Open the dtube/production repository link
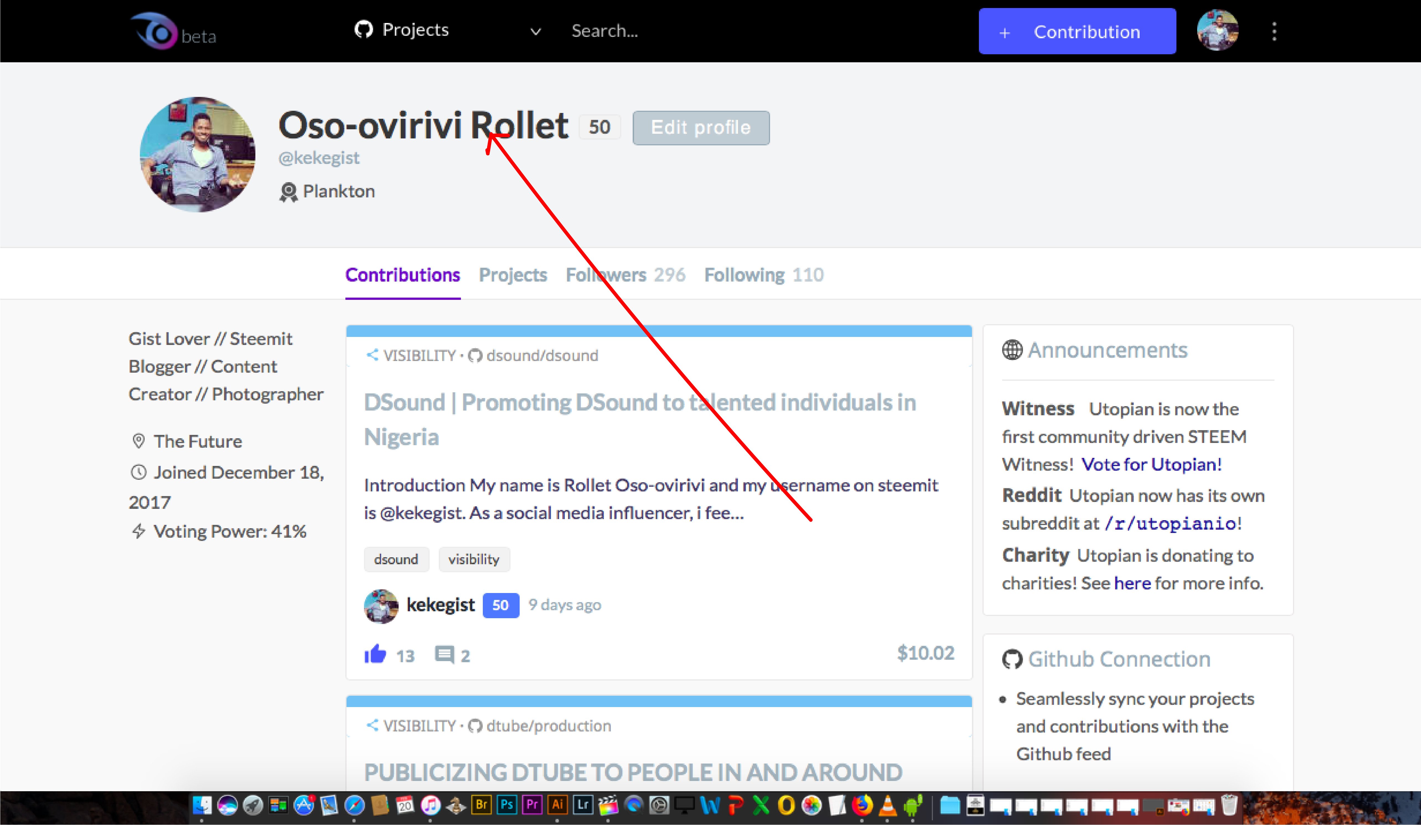This screenshot has height=825, width=1421. click(549, 726)
